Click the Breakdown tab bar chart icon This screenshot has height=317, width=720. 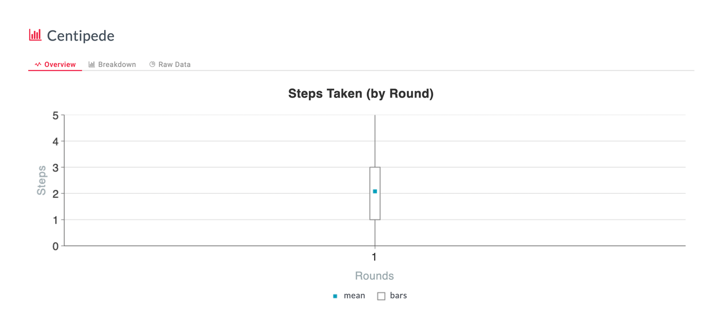coord(92,65)
